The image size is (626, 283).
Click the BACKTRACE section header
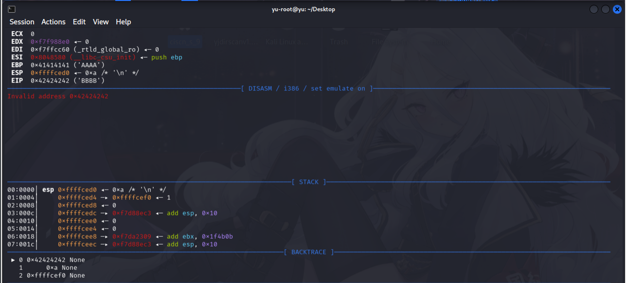[309, 252]
